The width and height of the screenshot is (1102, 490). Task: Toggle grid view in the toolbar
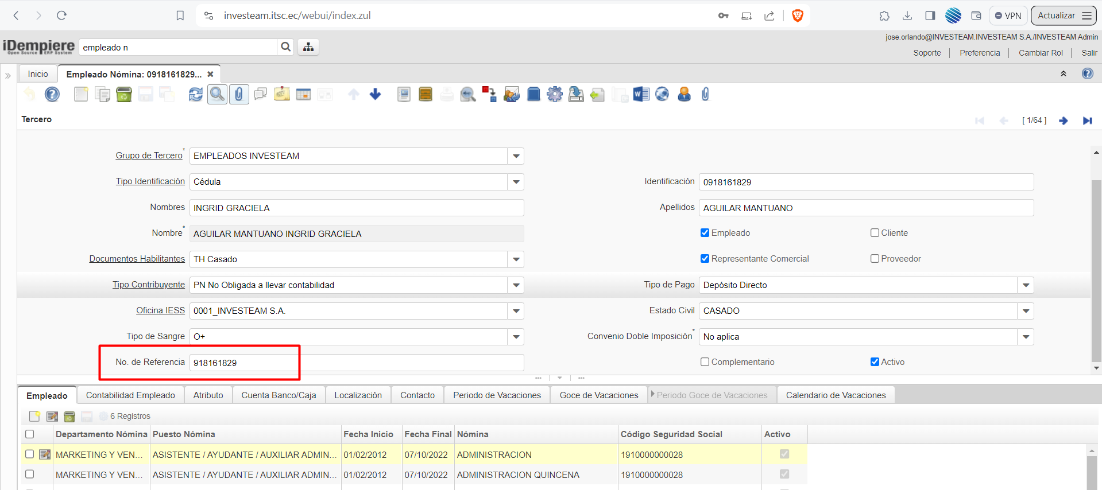tap(303, 94)
